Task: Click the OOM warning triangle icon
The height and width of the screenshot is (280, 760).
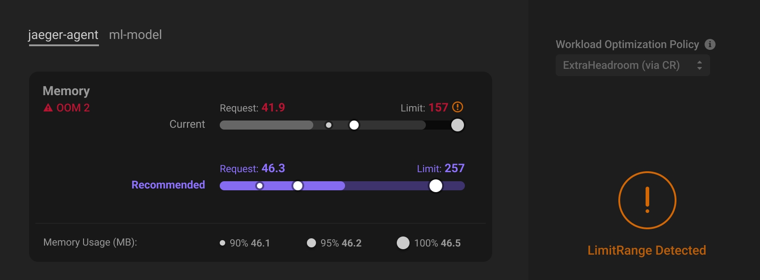Action: (48, 108)
